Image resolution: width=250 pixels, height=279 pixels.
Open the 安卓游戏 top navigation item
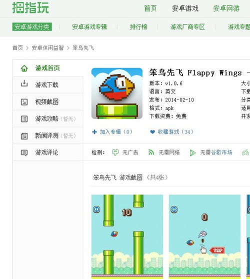(185, 8)
